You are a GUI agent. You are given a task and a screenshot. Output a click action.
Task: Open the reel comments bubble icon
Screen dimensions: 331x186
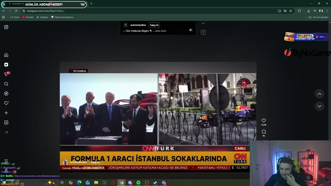(x=264, y=132)
